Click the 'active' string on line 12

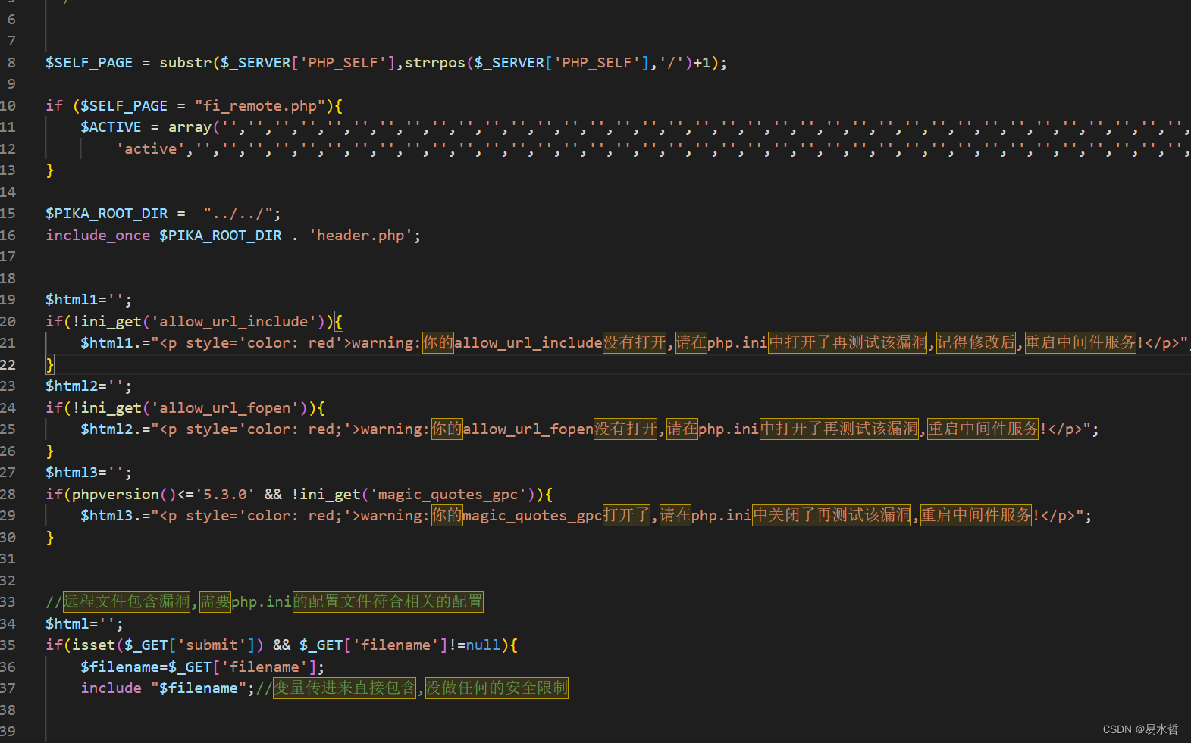151,149
